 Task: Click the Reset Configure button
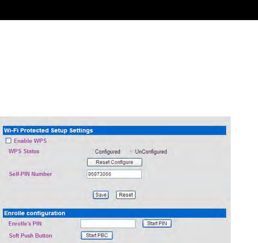point(114,162)
